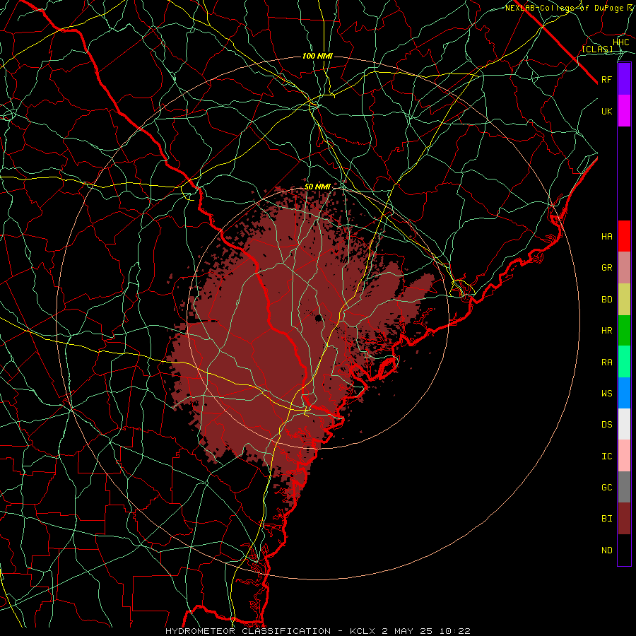Click the HHC product code text
The width and height of the screenshot is (636, 636).
pos(620,42)
